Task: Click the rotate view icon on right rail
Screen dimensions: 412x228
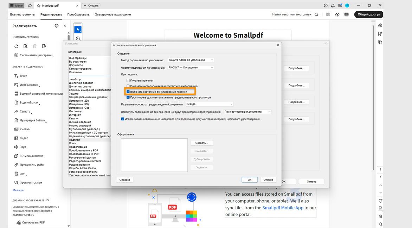Action: coord(380,201)
